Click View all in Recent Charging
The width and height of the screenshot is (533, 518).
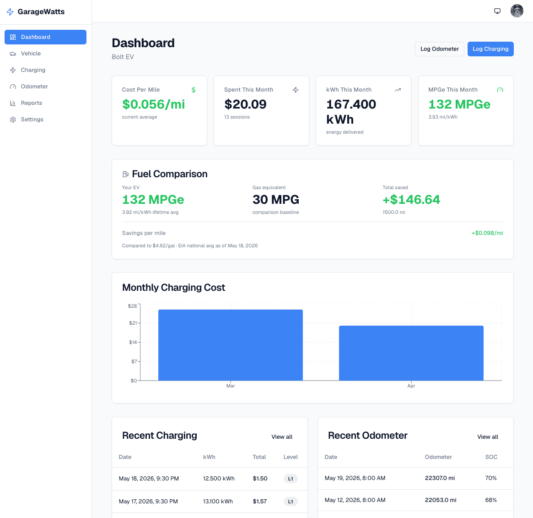[x=282, y=436]
